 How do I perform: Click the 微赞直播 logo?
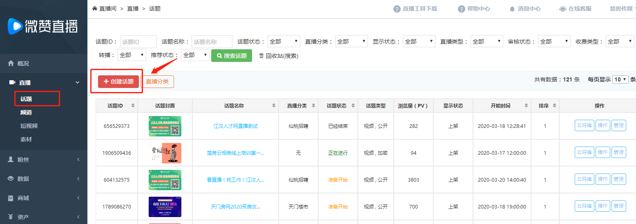42,26
